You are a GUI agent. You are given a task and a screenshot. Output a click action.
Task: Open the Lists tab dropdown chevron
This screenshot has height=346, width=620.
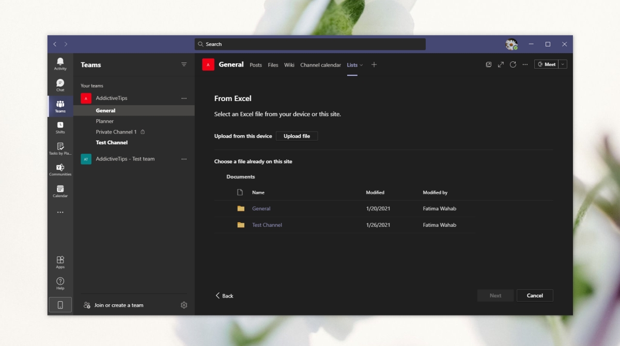coord(361,65)
